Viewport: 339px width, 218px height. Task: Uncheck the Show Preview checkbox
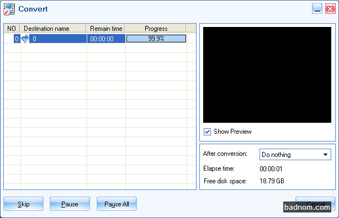tap(207, 132)
